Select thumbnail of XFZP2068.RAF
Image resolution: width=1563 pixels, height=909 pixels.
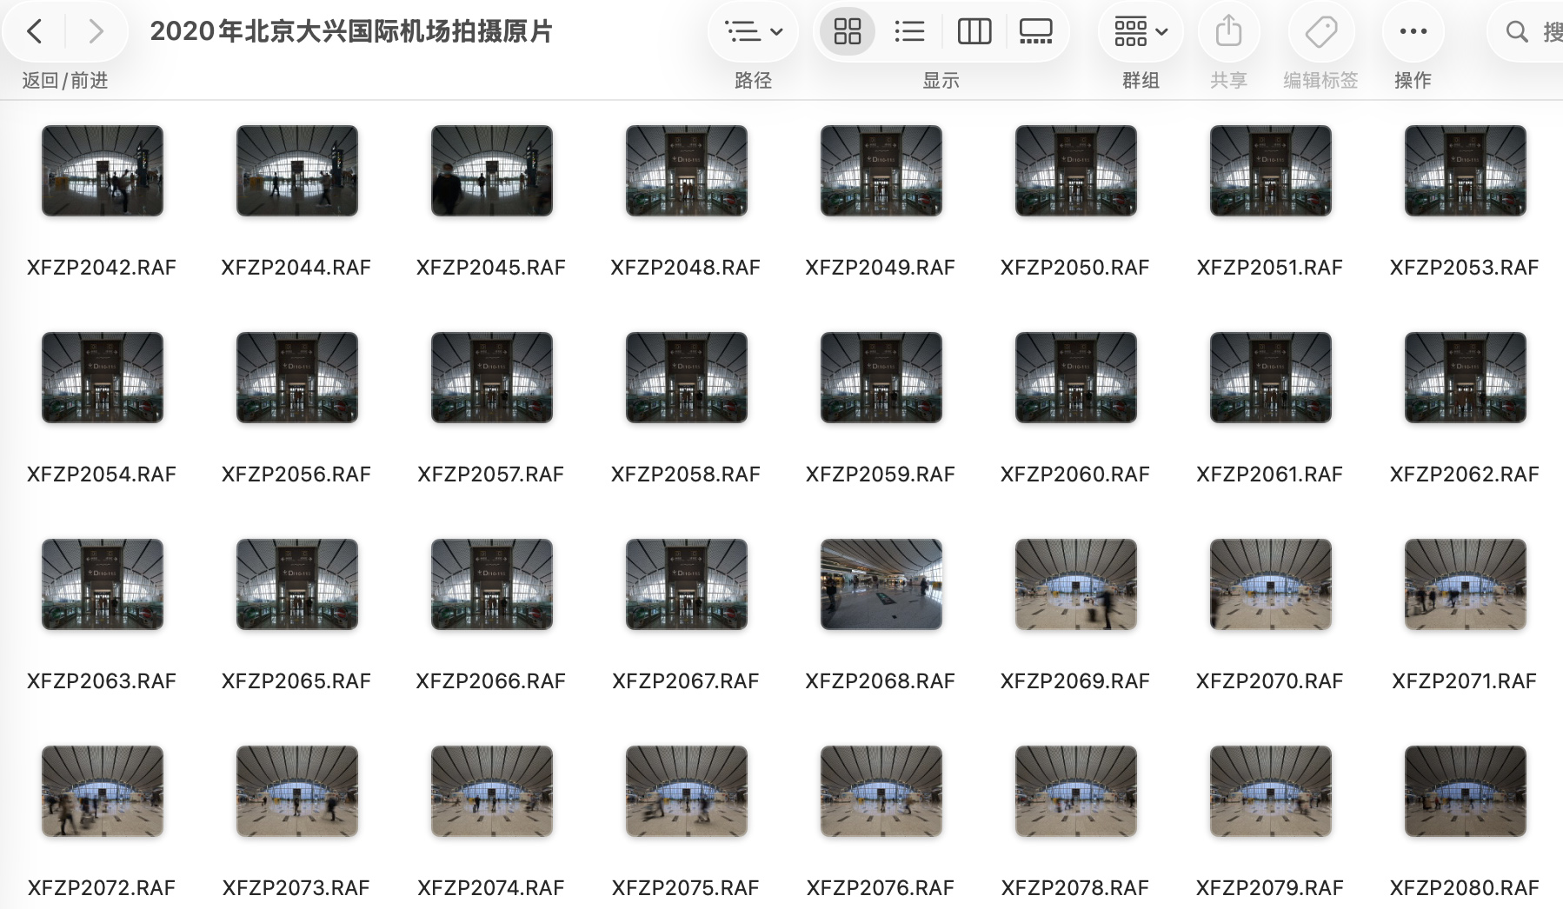pyautogui.click(x=881, y=584)
